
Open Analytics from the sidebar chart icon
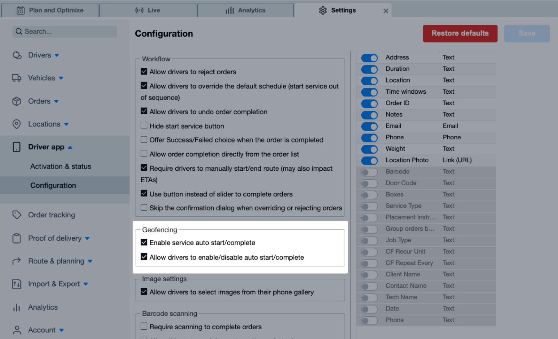[x=17, y=307]
